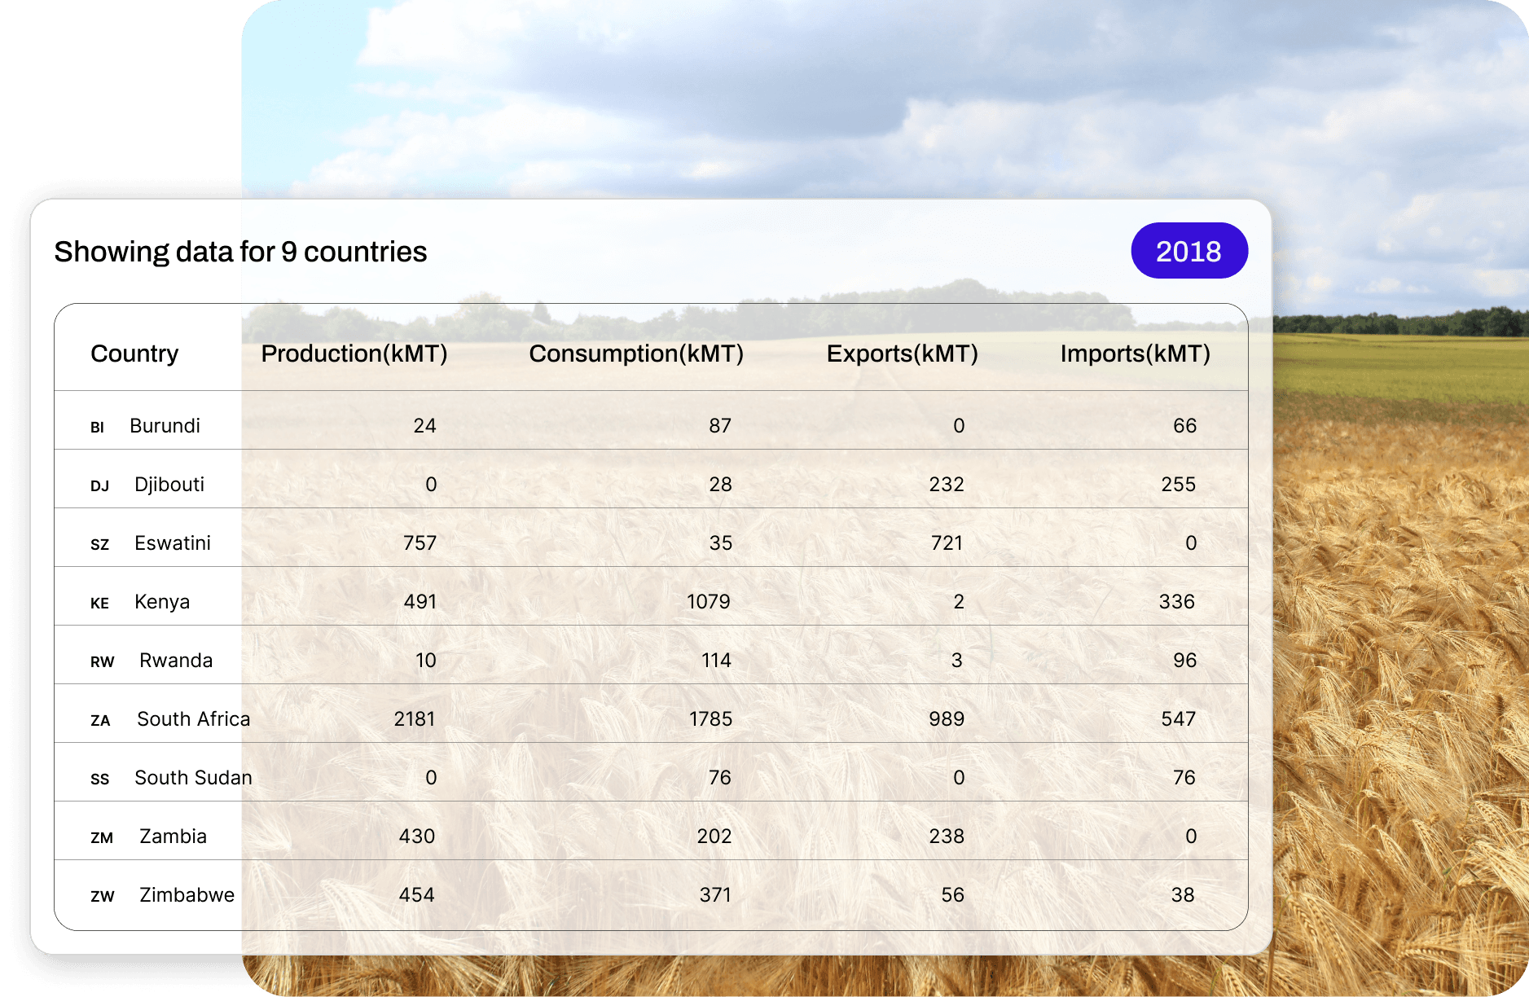Screen dimensions: 1529x997
Task: Select the Exports(kMT) column header
Action: click(902, 354)
